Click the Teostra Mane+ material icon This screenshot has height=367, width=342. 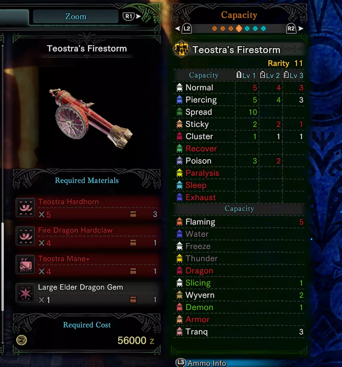click(26, 264)
